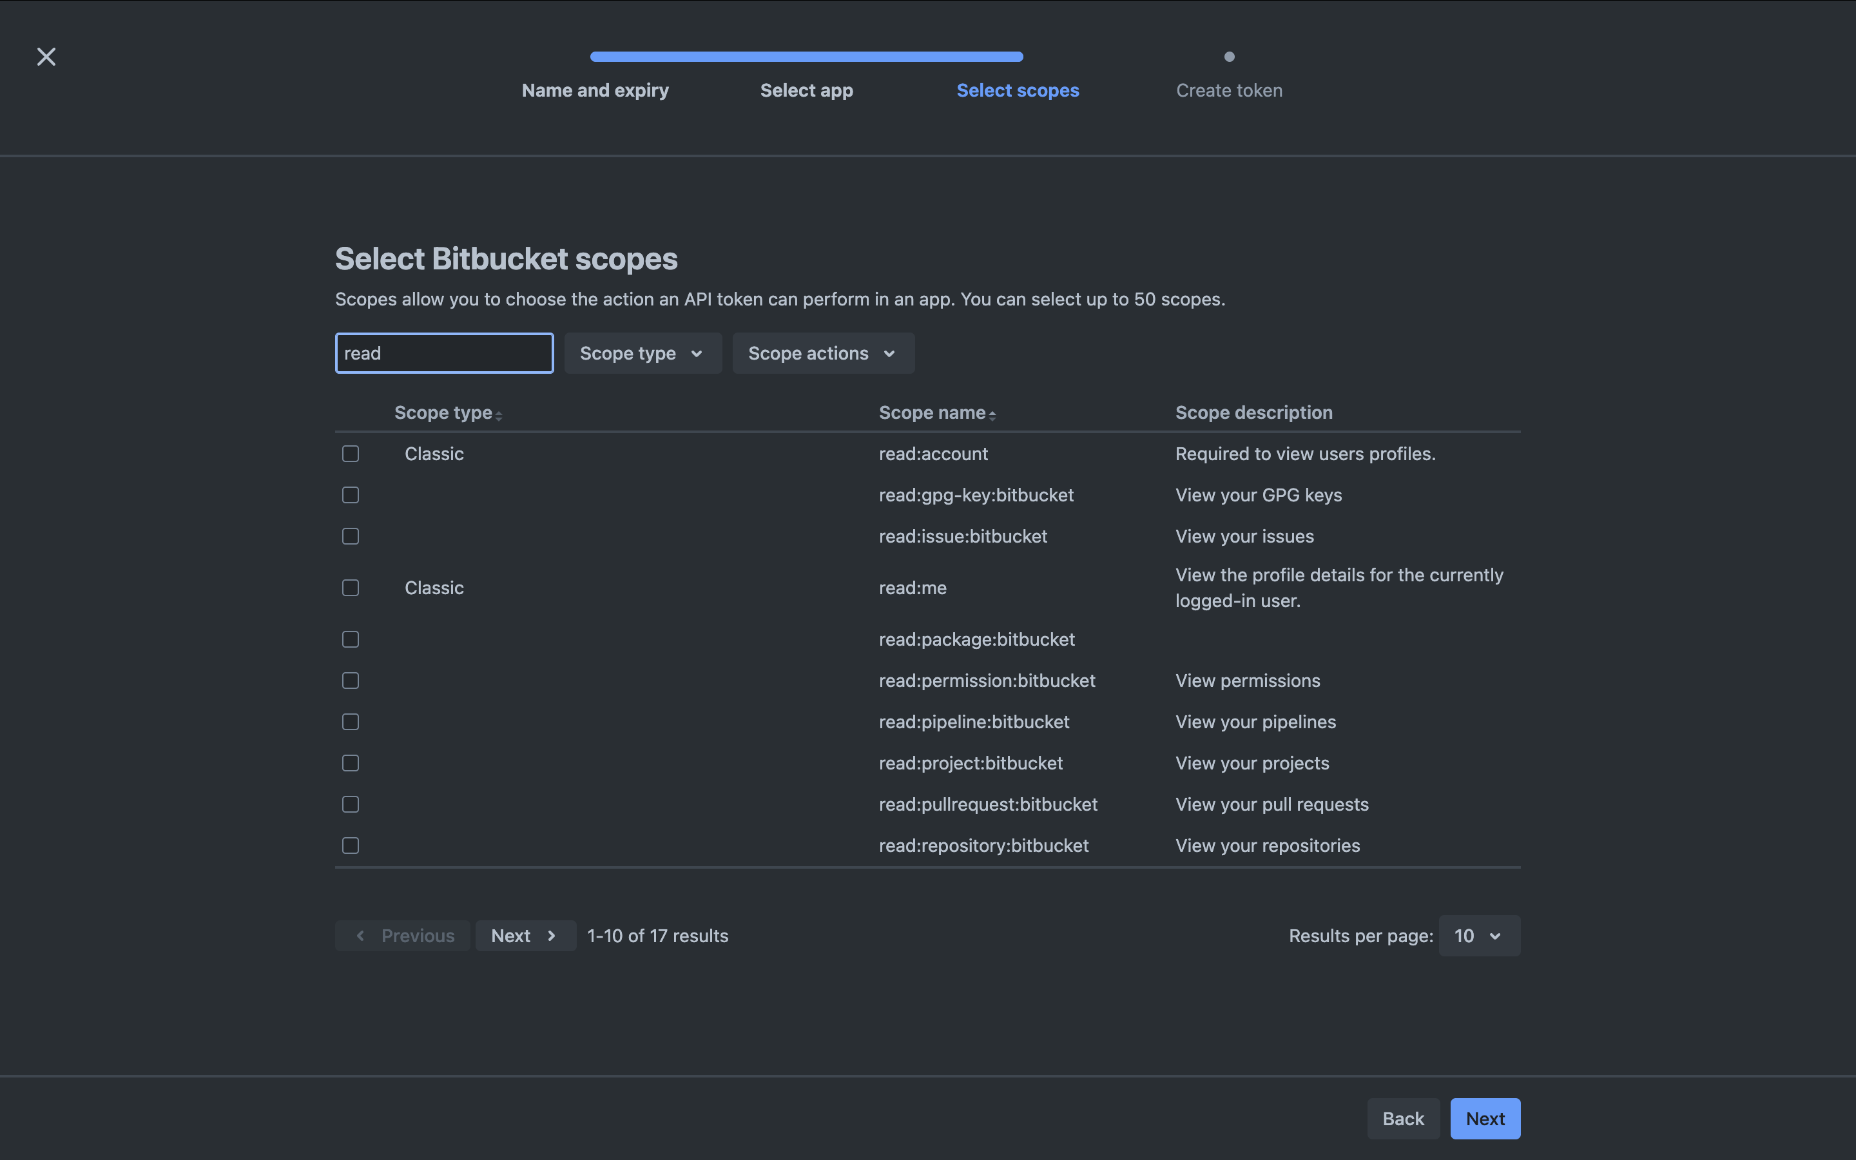
Task: Check the read:pipeline:bitbucket scope
Action: click(x=350, y=721)
